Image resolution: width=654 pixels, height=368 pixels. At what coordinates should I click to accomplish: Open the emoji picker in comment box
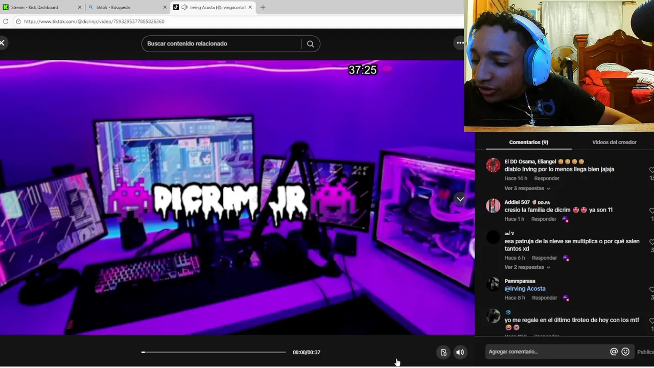tap(625, 352)
